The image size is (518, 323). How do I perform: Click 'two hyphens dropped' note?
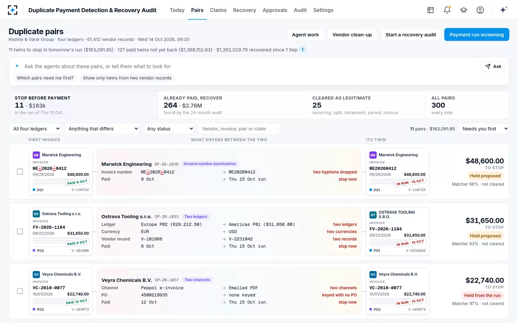pyautogui.click(x=335, y=172)
